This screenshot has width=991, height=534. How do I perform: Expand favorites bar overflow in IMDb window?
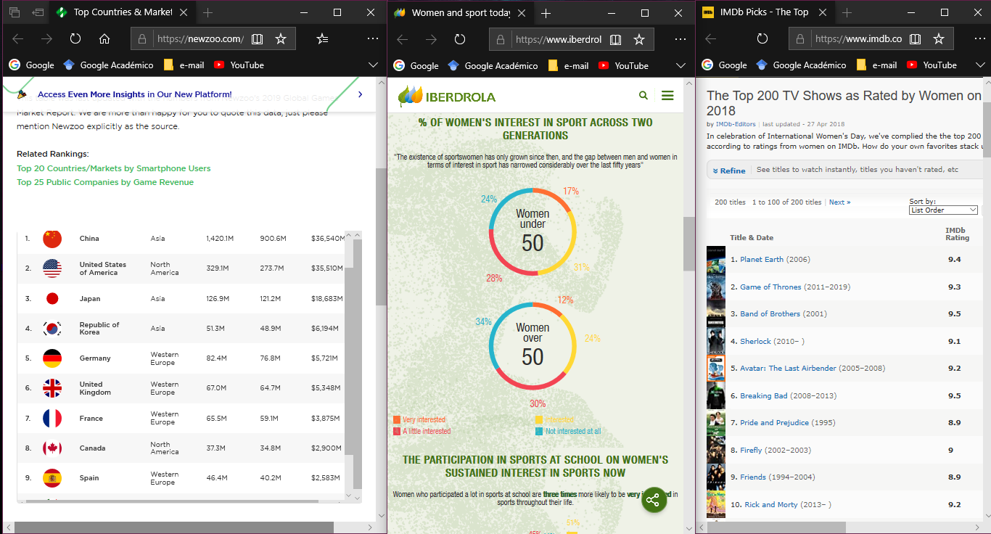click(981, 65)
